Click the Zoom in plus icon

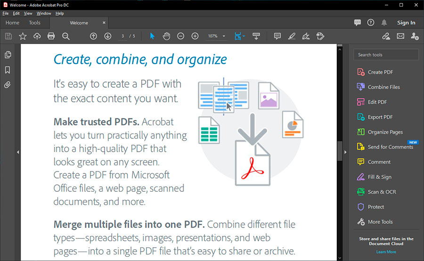point(195,36)
